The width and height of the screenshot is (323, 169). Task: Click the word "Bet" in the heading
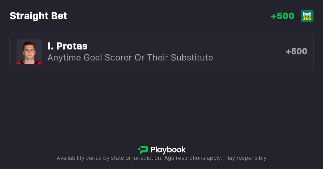pos(59,16)
